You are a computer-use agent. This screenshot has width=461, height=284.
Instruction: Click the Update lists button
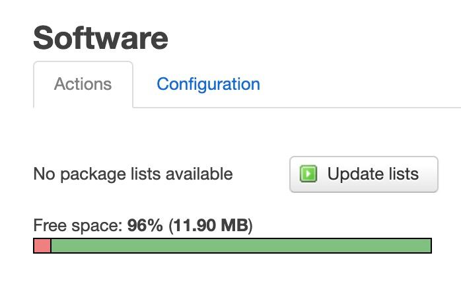364,174
